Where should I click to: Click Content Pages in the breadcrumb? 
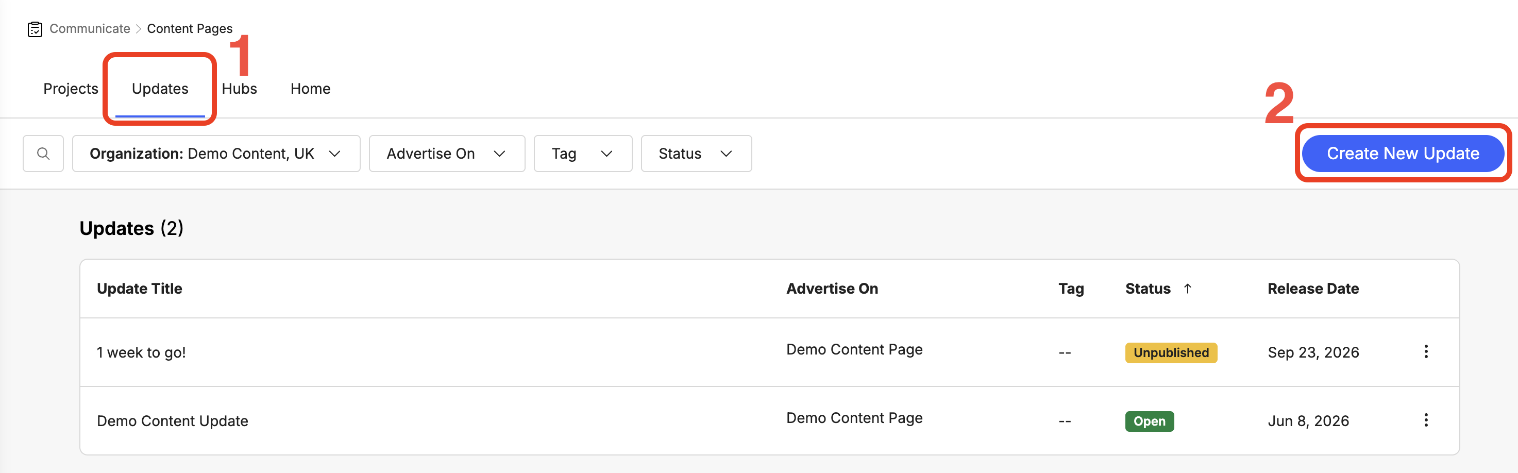pos(190,29)
